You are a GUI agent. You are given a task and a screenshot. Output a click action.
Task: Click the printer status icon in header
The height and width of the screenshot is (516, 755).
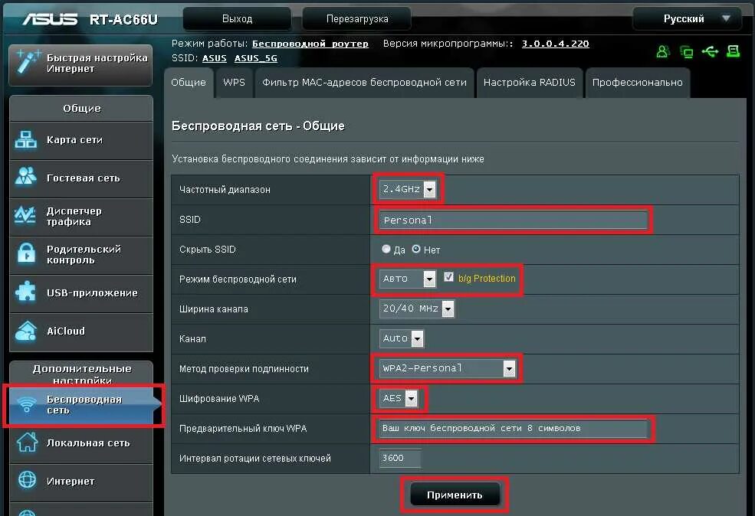[x=734, y=51]
